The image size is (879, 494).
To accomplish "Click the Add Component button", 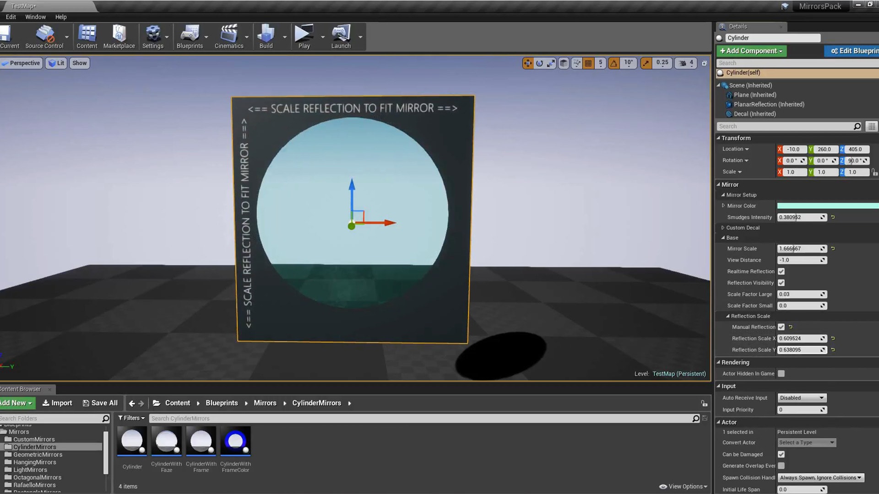I will pyautogui.click(x=750, y=51).
